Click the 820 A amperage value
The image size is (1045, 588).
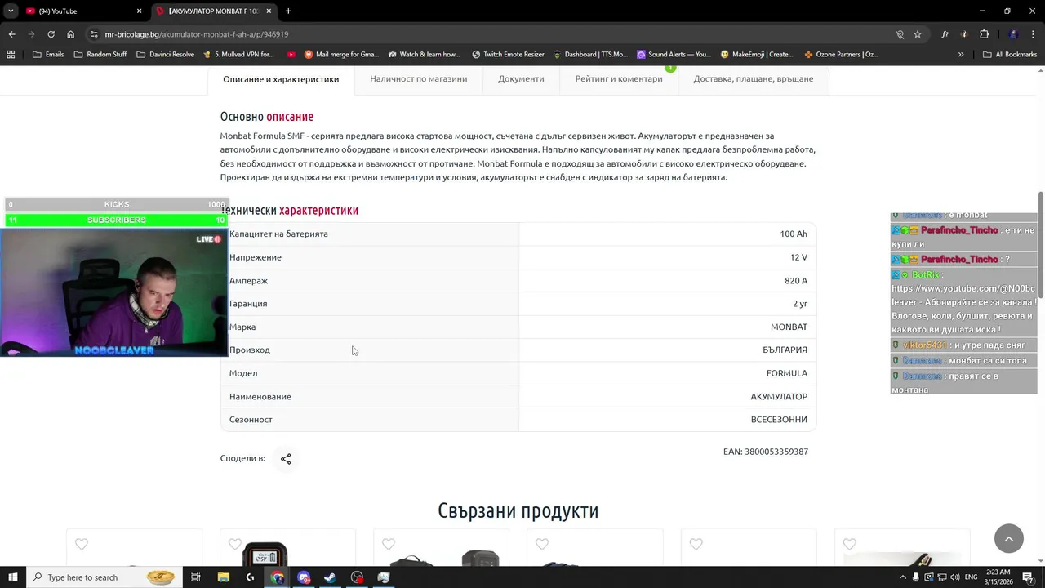796,280
